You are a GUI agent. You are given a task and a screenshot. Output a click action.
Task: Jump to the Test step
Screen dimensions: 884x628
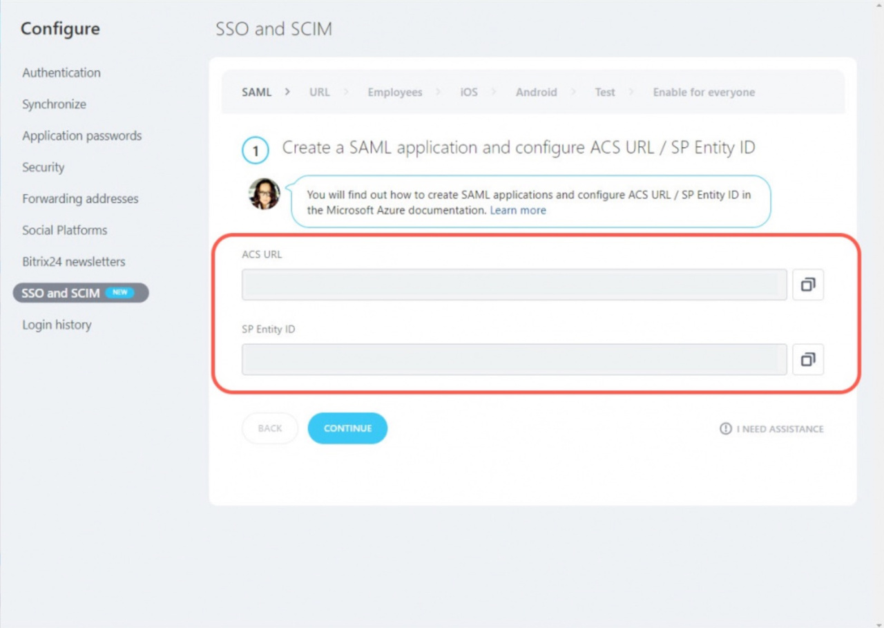click(605, 92)
